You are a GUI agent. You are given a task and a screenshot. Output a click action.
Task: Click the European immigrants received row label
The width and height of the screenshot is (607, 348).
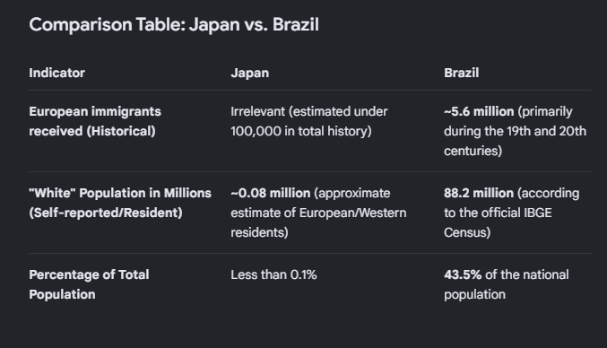click(x=95, y=121)
